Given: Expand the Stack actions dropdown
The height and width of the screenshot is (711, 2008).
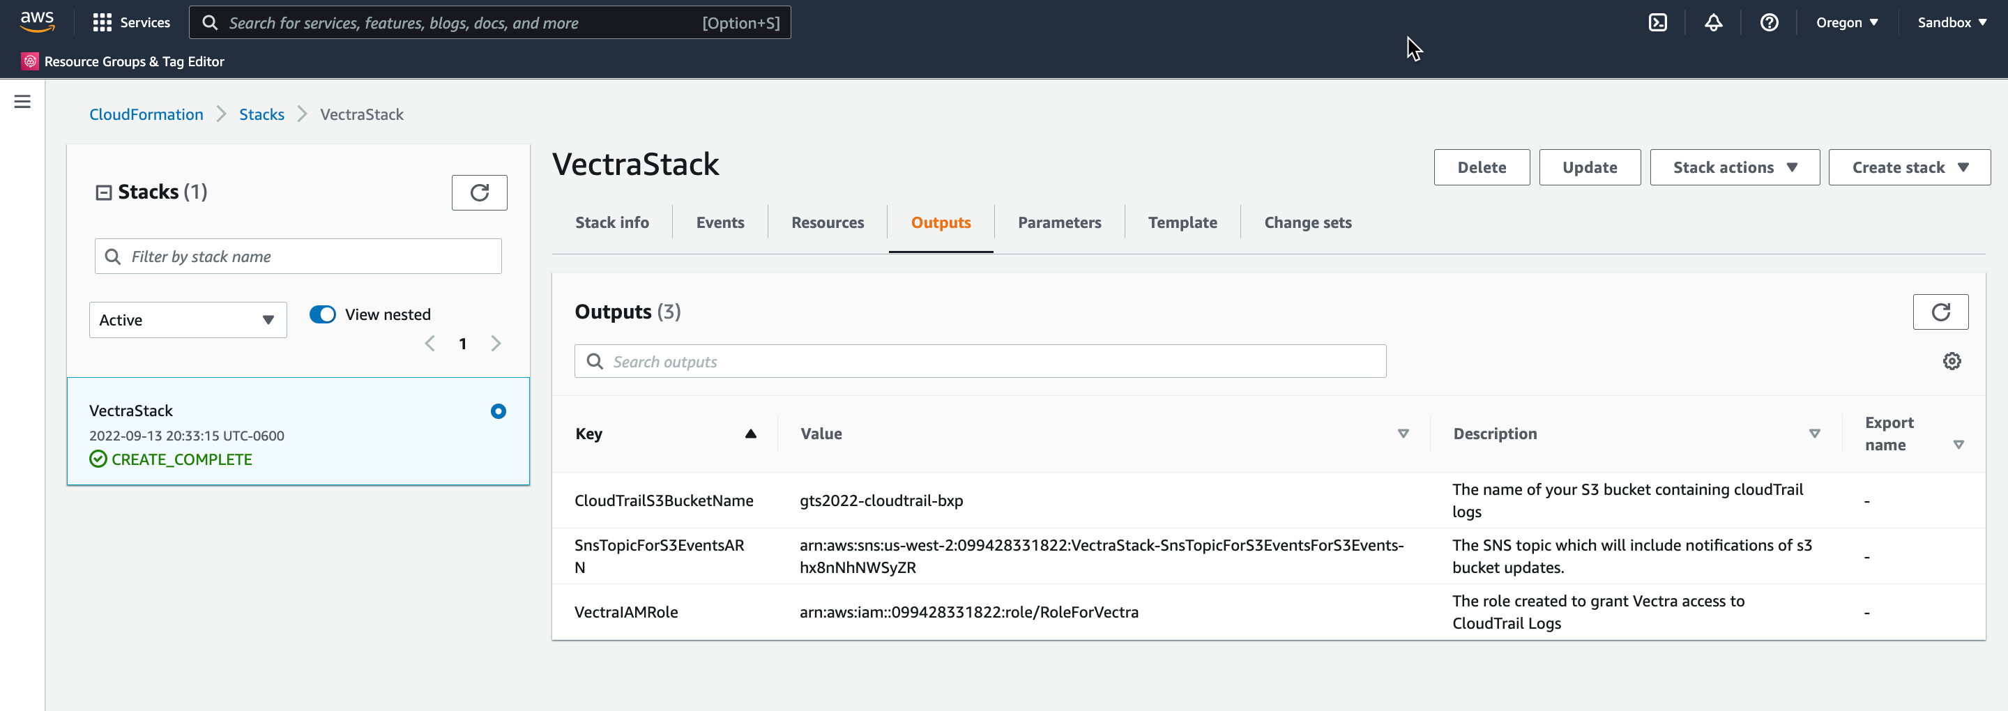Looking at the screenshot, I should point(1733,167).
